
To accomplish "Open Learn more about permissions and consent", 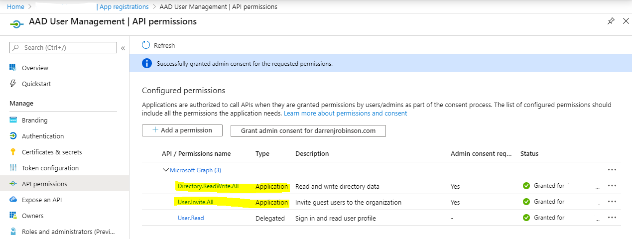I will tap(345, 113).
